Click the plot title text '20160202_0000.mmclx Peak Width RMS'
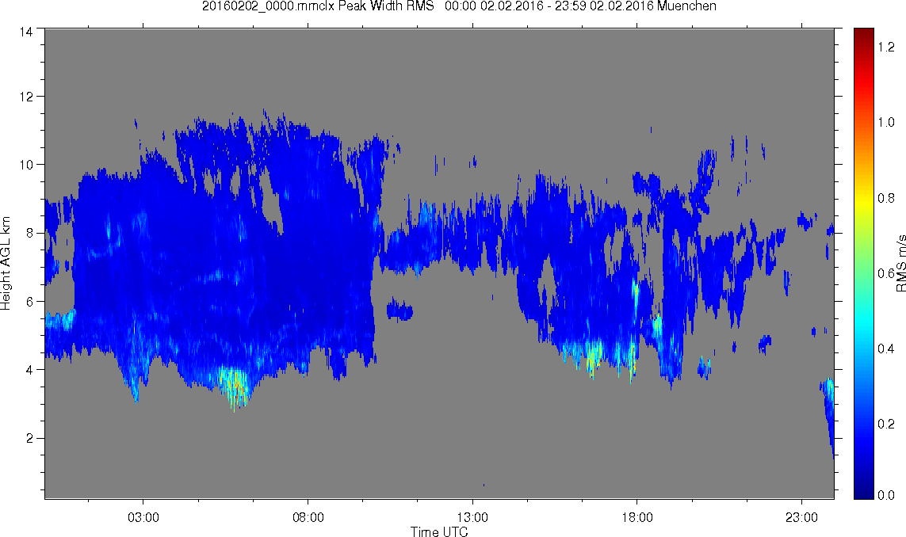Image resolution: width=906 pixels, height=537 pixels. click(x=318, y=6)
